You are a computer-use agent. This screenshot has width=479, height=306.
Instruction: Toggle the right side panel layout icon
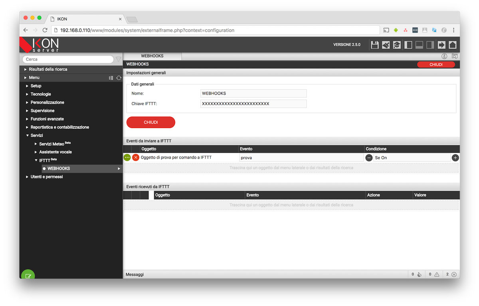[x=430, y=45]
